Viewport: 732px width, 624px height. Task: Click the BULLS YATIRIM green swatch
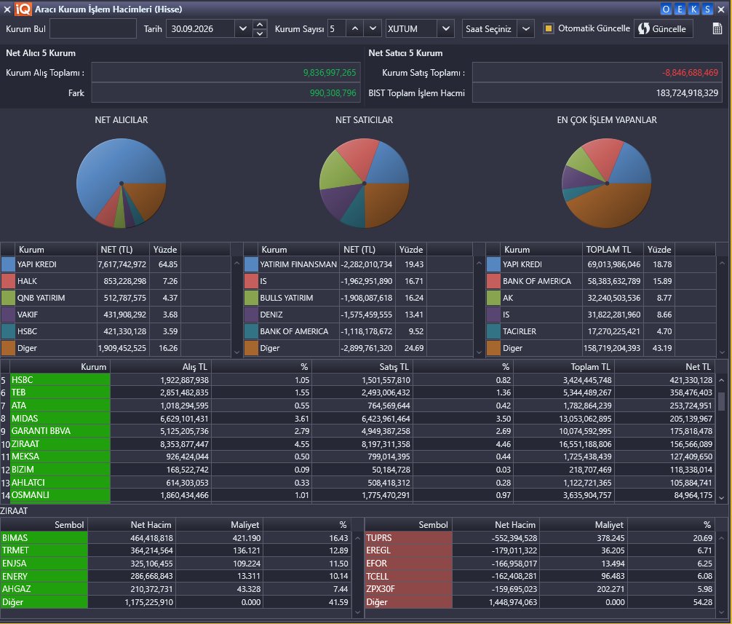click(251, 298)
